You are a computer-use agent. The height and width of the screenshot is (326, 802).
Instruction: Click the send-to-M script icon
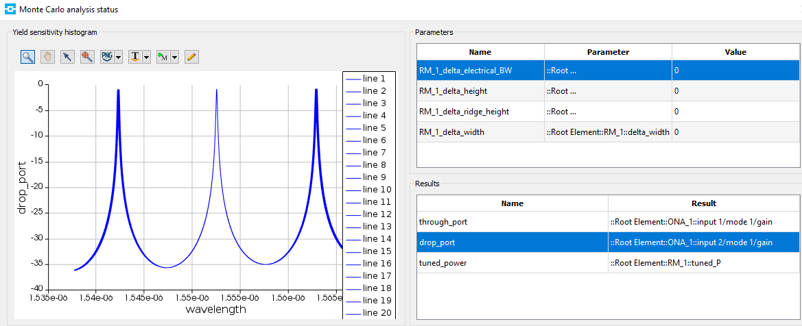click(163, 57)
